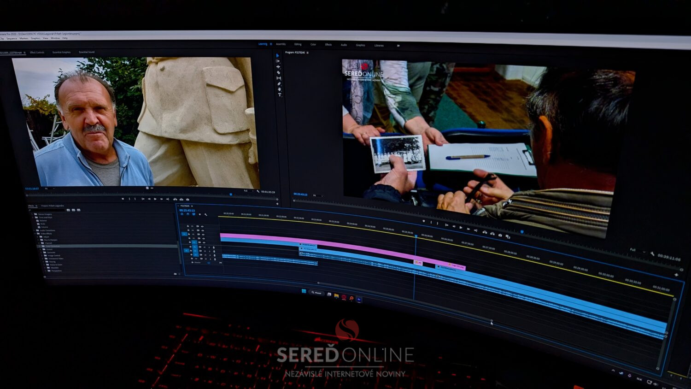
Task: Expand the Video Effects folder
Action: pyautogui.click(x=35, y=234)
